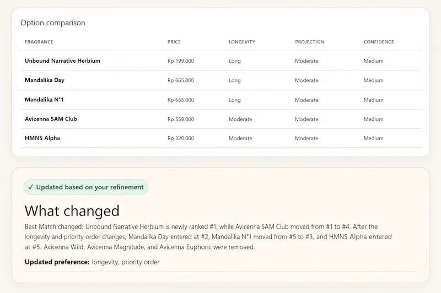
Task: Click 'Moderate' longevity for HMNS Alpha
Action: coord(240,138)
